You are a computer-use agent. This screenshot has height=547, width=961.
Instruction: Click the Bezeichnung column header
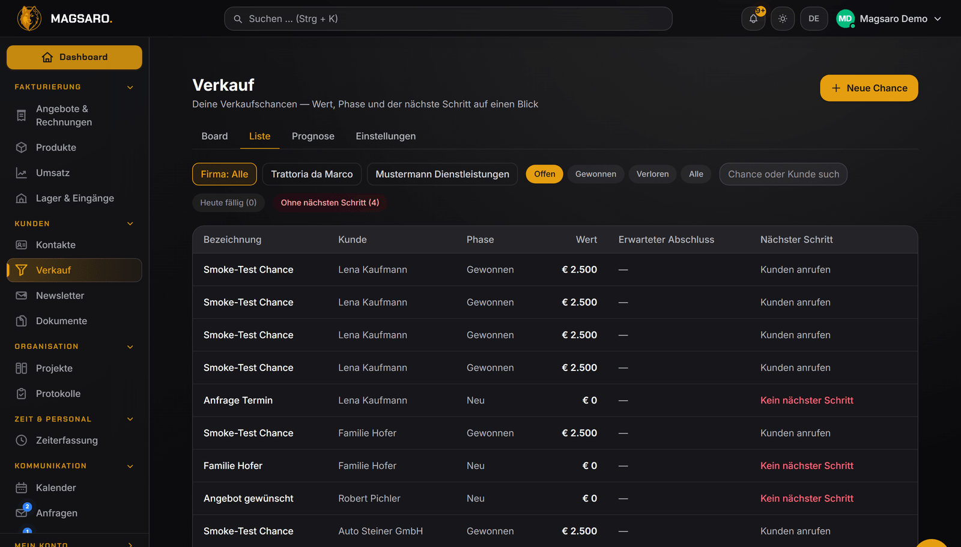(232, 240)
